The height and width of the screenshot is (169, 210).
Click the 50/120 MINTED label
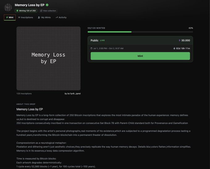pyautogui.click(x=96, y=28)
